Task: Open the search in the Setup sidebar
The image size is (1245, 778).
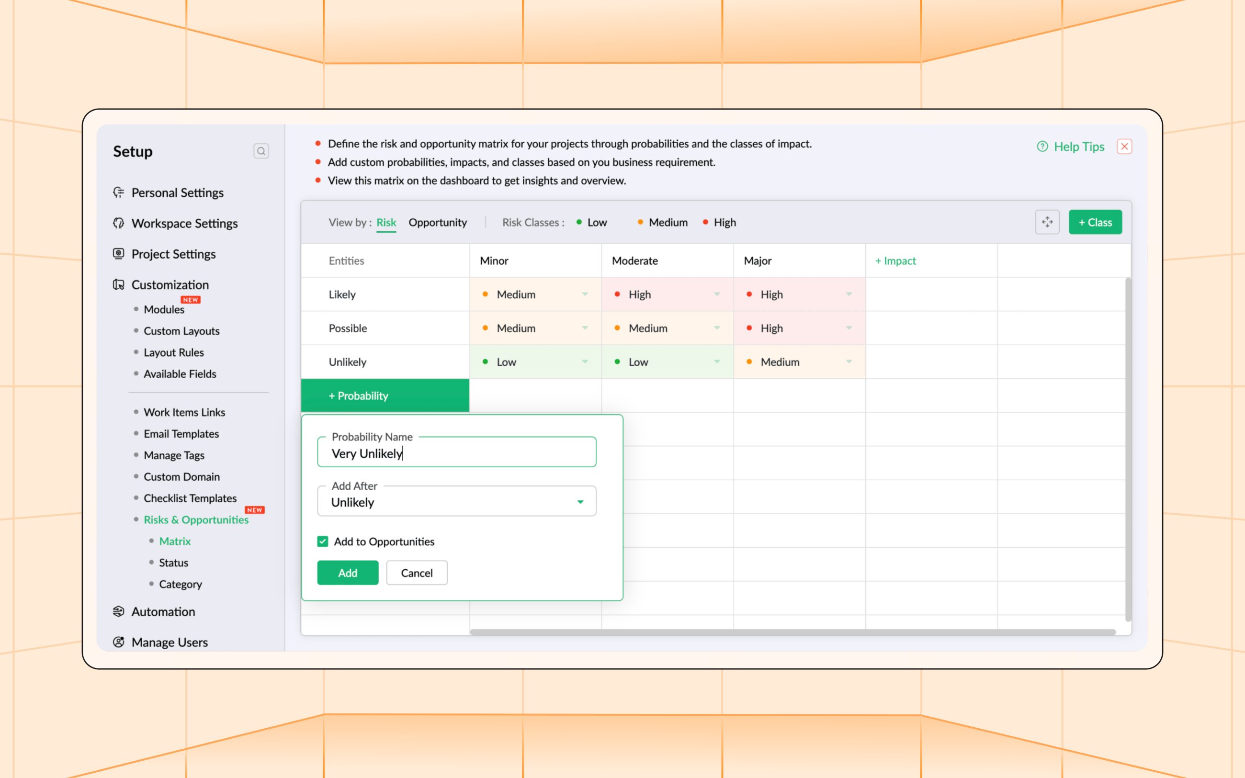Action: (261, 150)
